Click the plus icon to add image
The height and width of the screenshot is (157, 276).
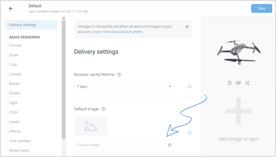click(238, 111)
